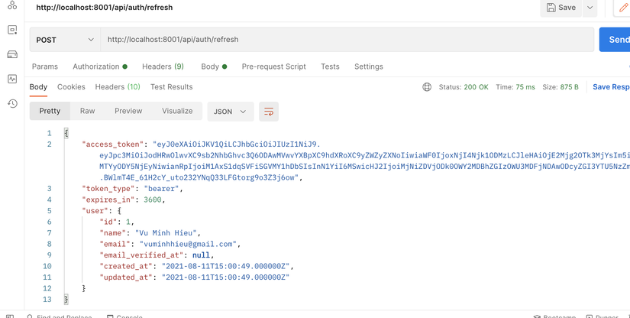Open the Pre-request Script tab
The image size is (630, 318).
[273, 67]
